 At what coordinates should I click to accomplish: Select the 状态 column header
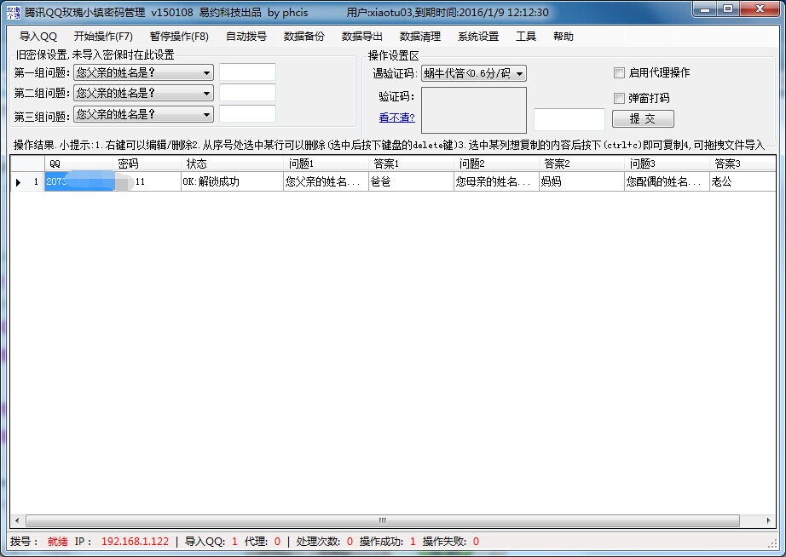tap(233, 164)
